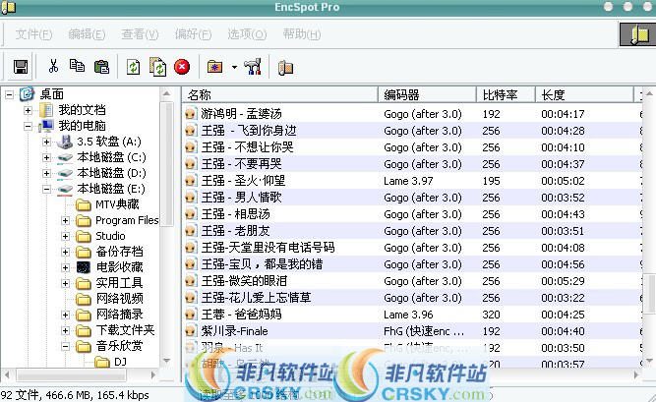Screen dimensions: 656x402
Task: Open the 查看(V) menu
Action: [x=140, y=33]
